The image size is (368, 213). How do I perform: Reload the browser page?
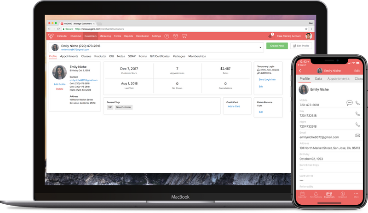58,29
